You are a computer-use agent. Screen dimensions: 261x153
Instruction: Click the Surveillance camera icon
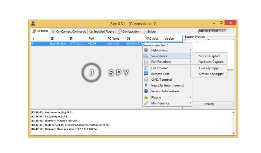(x=146, y=56)
